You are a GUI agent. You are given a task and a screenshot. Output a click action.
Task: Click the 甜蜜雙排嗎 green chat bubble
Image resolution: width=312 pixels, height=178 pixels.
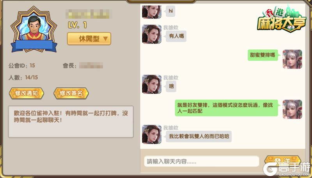262,55
